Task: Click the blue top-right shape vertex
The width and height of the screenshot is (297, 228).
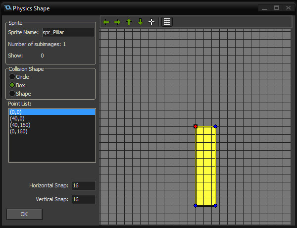Action: point(215,126)
